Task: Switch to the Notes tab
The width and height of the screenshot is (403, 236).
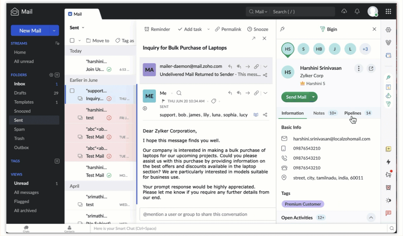Action: point(319,113)
